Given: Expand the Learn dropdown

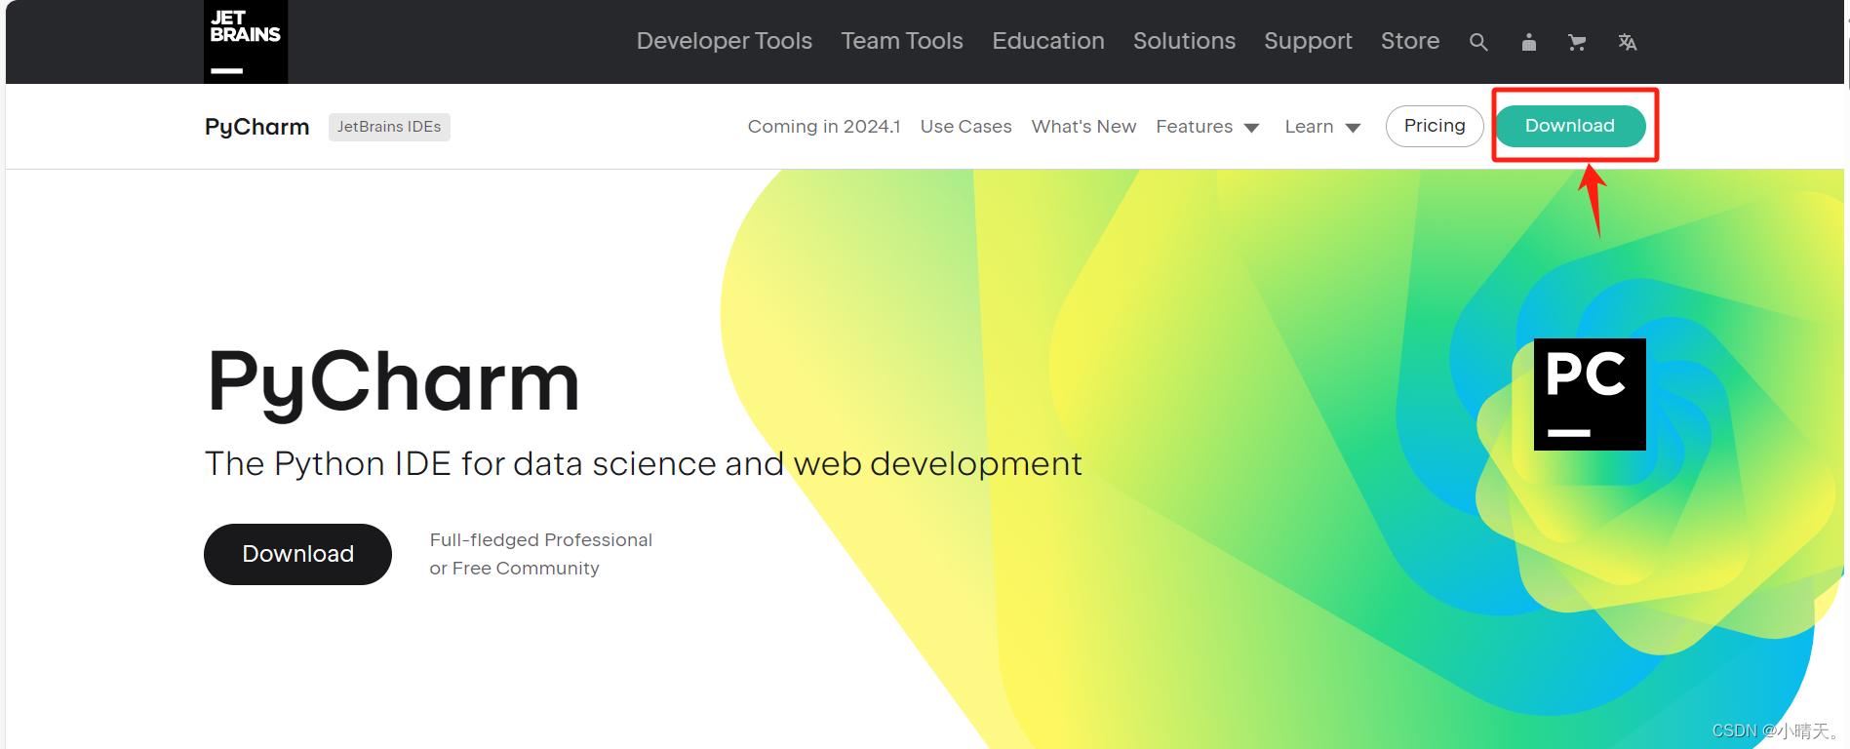Looking at the screenshot, I should 1322,127.
